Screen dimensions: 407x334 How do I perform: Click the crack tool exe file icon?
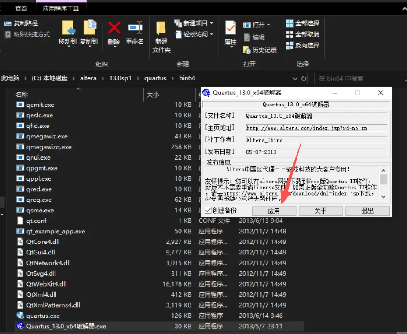click(x=20, y=326)
